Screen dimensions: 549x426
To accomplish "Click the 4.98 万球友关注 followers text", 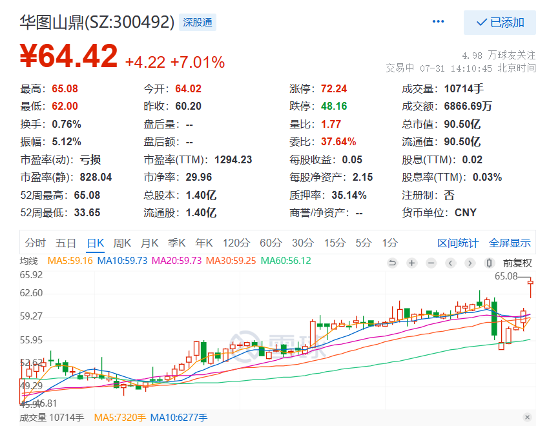I will pos(499,56).
